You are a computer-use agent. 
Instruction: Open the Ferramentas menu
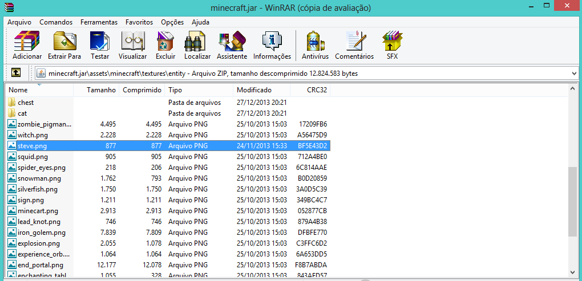99,22
